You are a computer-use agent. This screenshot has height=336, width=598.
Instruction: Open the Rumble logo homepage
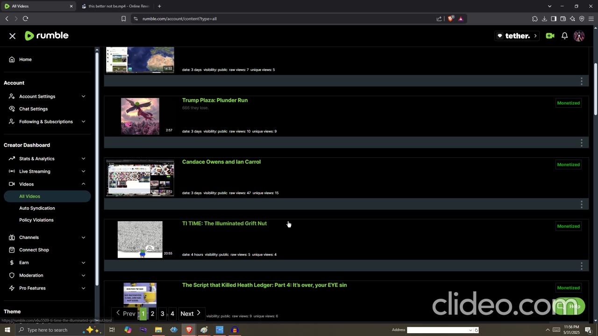coord(47,35)
